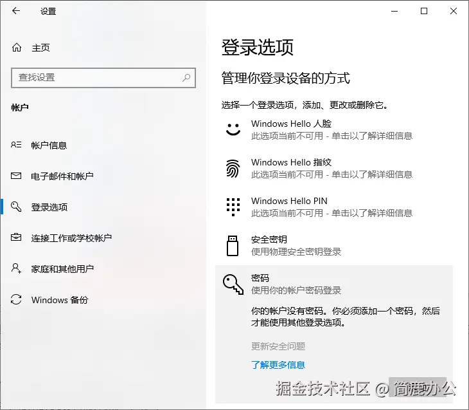Close the 设置 window
The height and width of the screenshot is (410, 469).
pyautogui.click(x=454, y=11)
